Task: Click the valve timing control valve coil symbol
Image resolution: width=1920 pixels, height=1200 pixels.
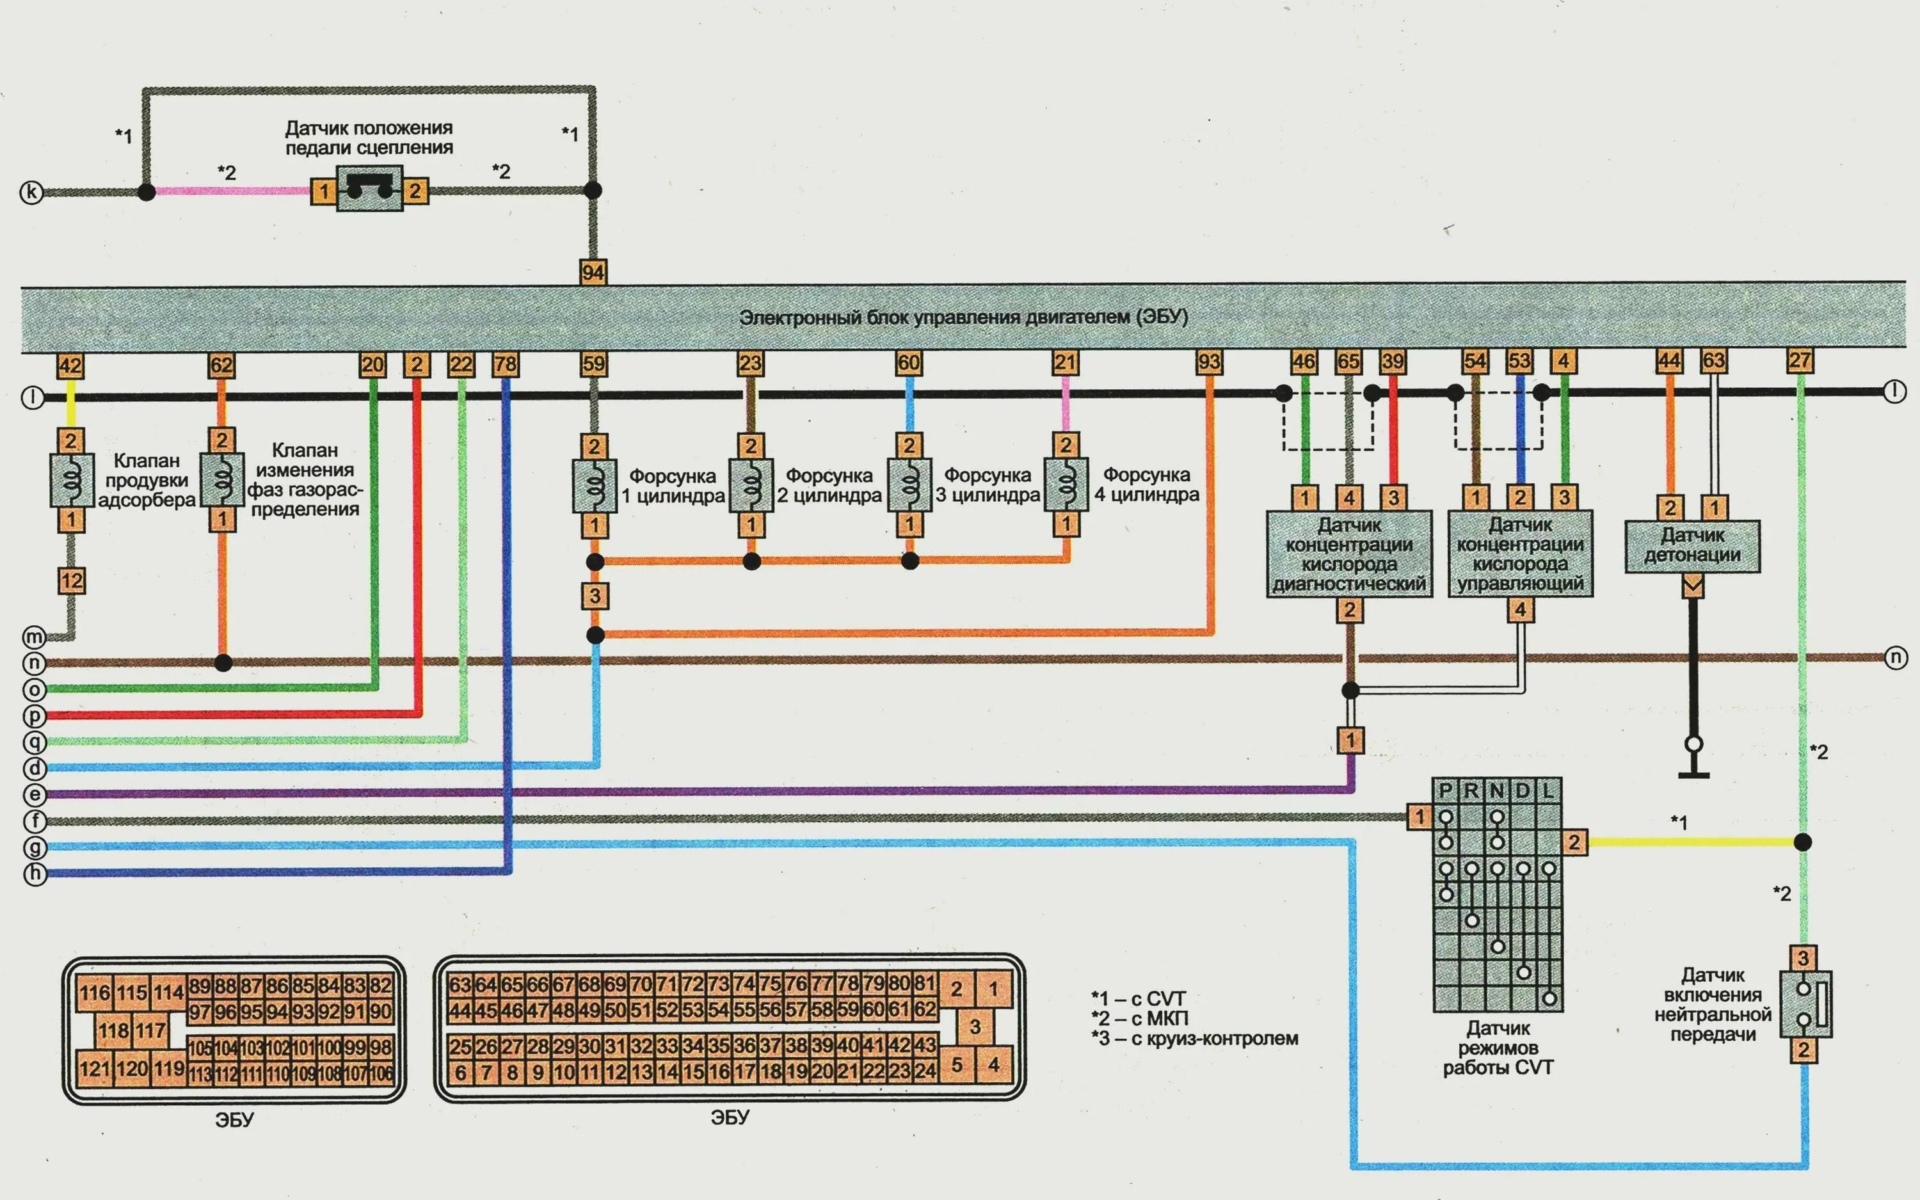Action: pyautogui.click(x=221, y=479)
